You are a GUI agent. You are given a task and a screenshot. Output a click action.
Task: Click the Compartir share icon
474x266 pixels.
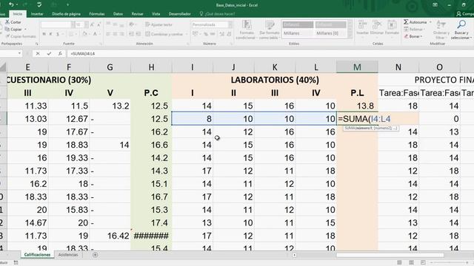coord(458,14)
